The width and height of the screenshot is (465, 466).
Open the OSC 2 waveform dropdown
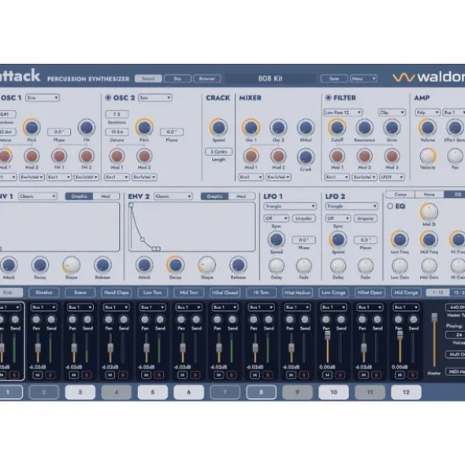[154, 98]
